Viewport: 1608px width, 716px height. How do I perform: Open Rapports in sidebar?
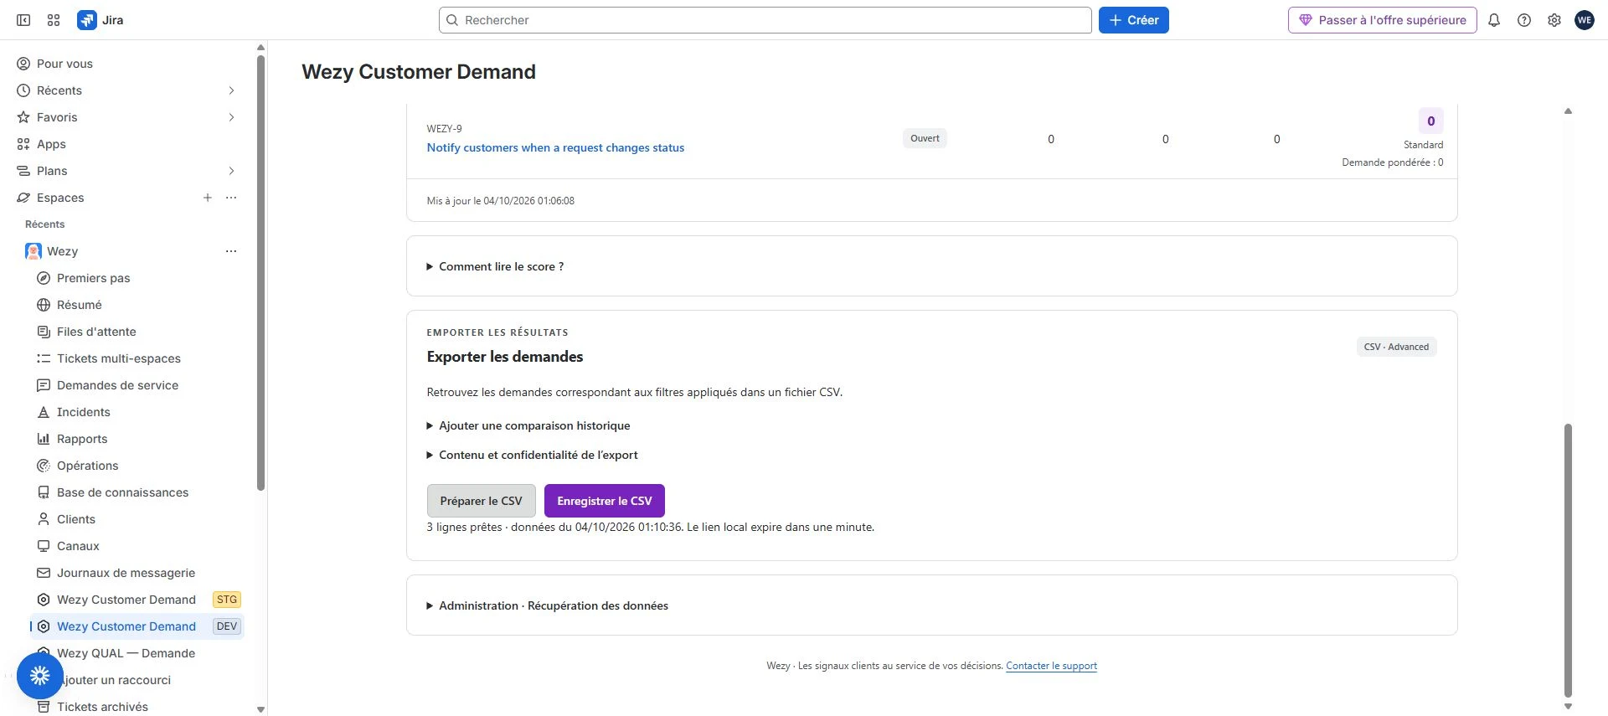click(82, 439)
